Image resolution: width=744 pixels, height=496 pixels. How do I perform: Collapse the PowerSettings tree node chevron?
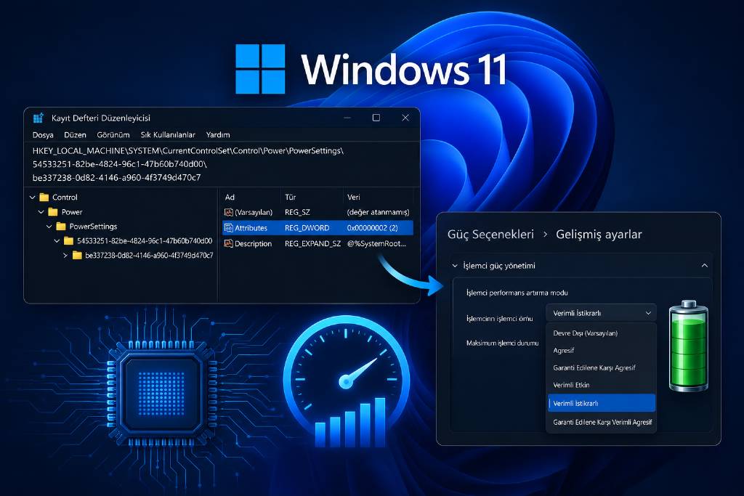[49, 226]
